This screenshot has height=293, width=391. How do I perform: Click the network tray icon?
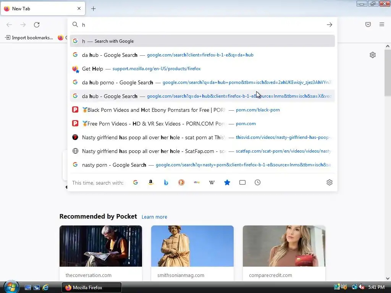(x=354, y=287)
